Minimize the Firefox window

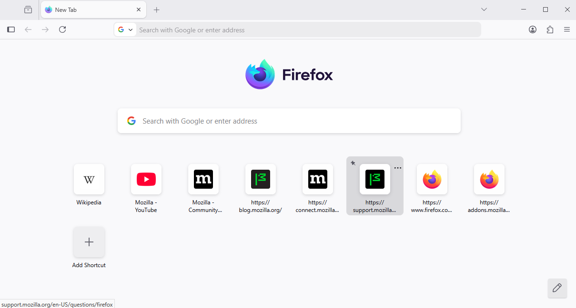coord(524,10)
